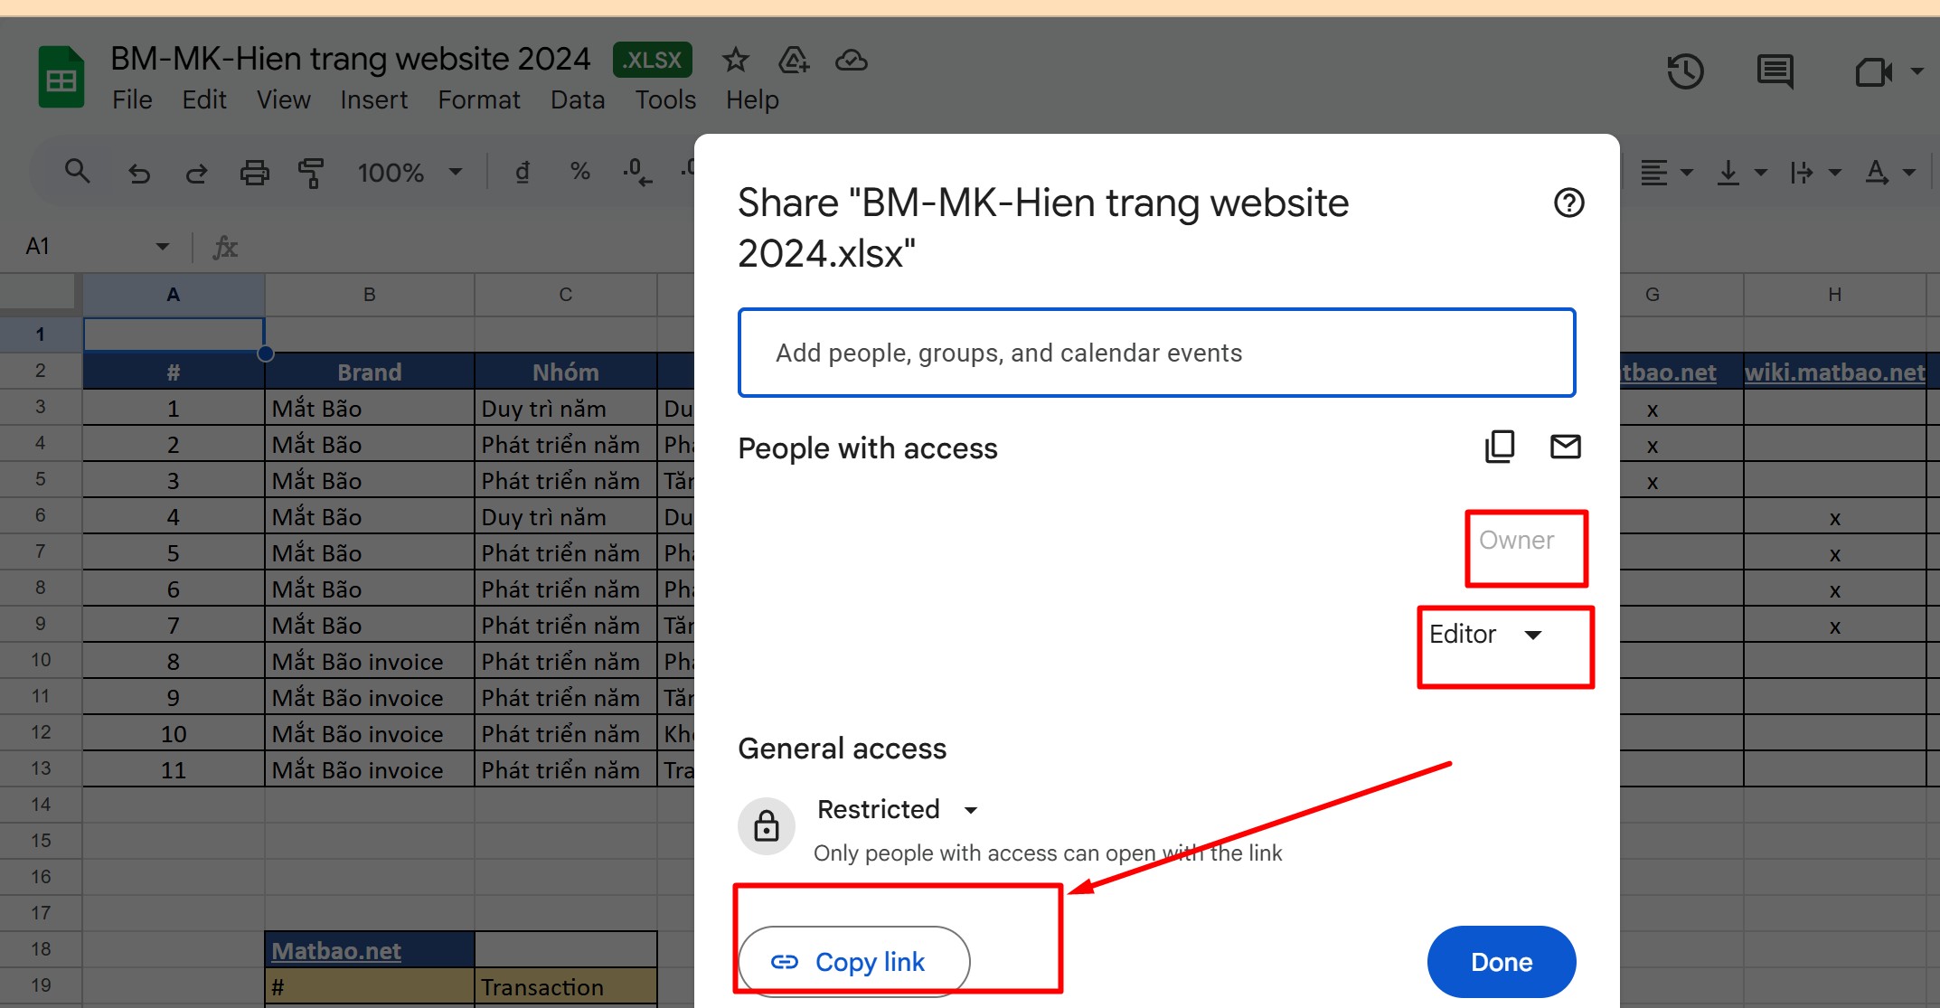Open the Data menu
Viewport: 1940px width, 1008px height.
(578, 99)
